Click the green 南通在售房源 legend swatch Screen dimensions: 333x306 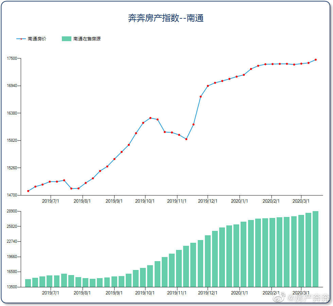(66, 39)
